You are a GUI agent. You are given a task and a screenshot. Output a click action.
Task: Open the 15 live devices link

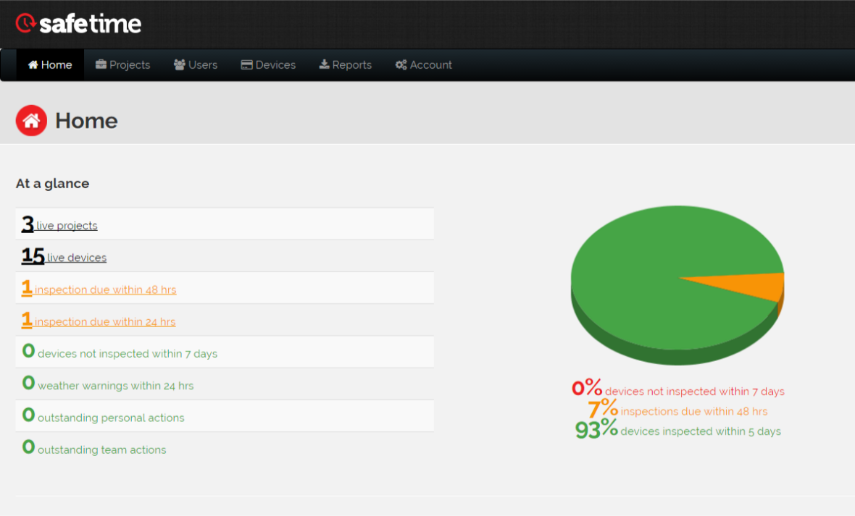(x=64, y=256)
